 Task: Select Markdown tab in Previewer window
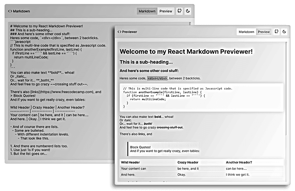point(246,32)
